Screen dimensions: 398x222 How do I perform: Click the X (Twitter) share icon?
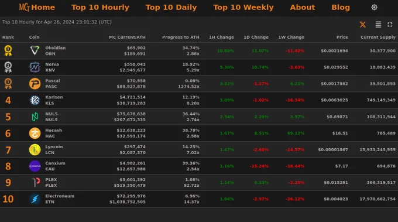[363, 25]
